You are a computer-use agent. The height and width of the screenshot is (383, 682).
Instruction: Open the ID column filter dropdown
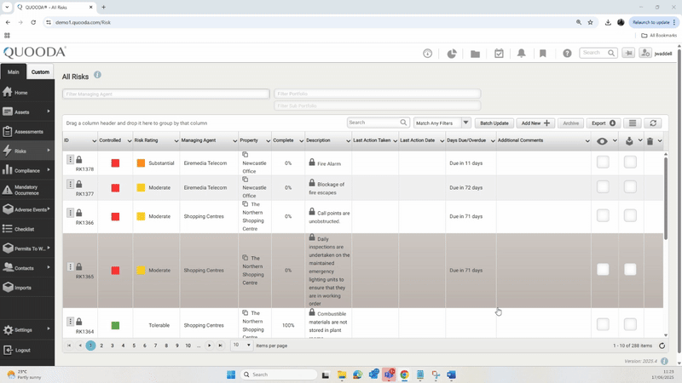(x=94, y=141)
